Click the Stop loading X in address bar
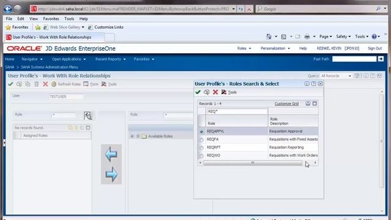The width and height of the screenshot is (391, 220). (x=249, y=9)
